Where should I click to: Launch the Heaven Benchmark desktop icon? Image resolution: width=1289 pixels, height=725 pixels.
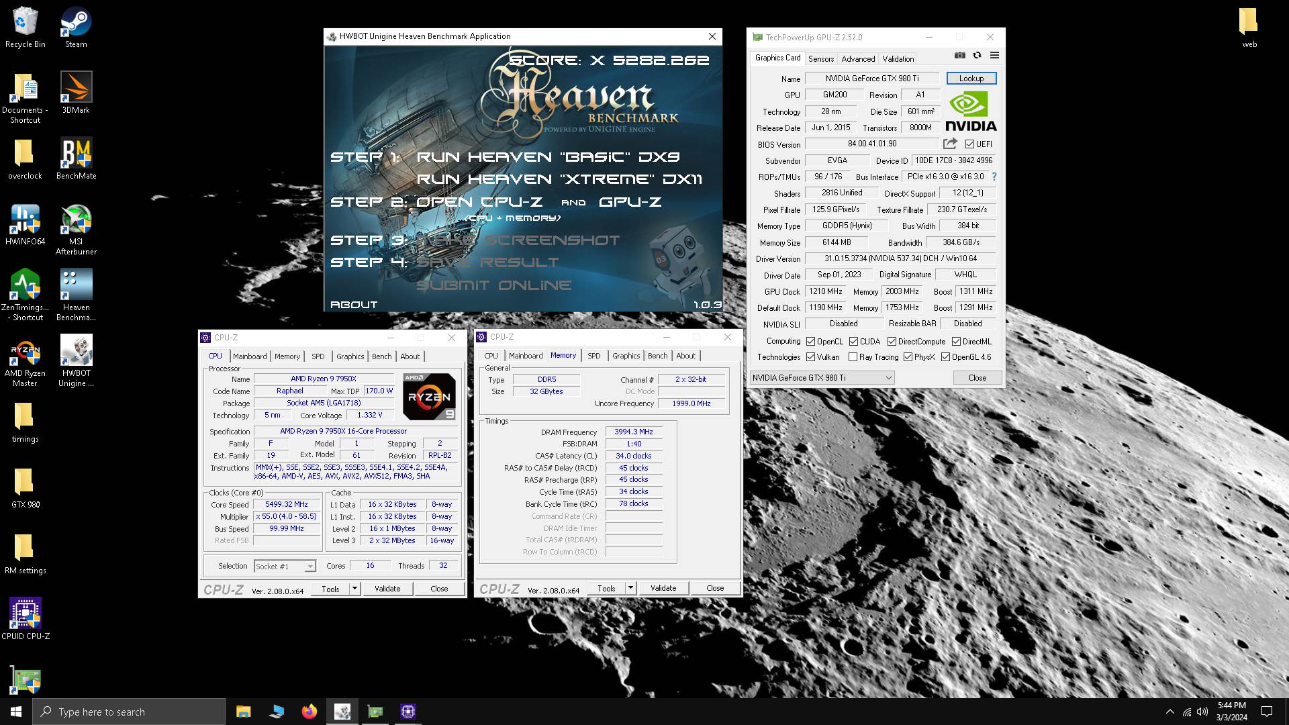tap(76, 295)
